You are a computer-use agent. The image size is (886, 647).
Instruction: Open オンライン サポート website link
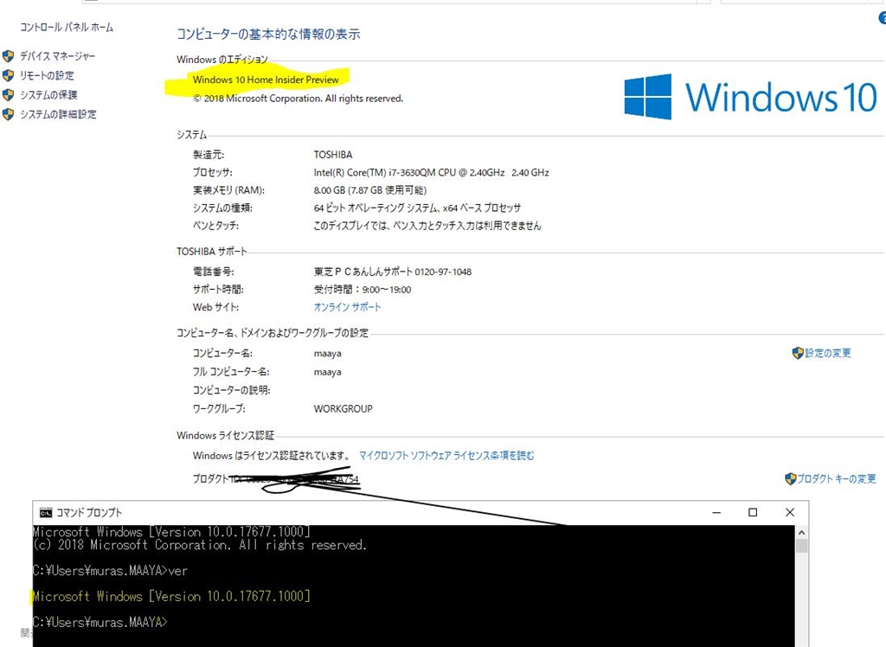coord(348,307)
